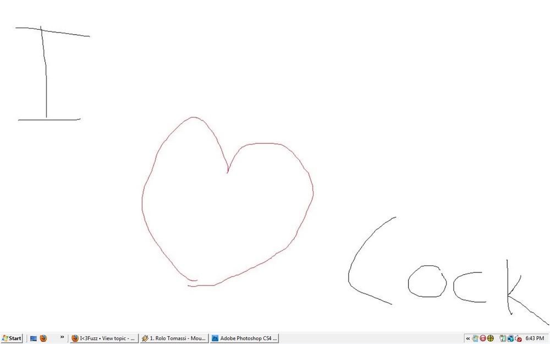Launch Firefox from the Quick Launch bar
The image size is (550, 344).
point(43,338)
